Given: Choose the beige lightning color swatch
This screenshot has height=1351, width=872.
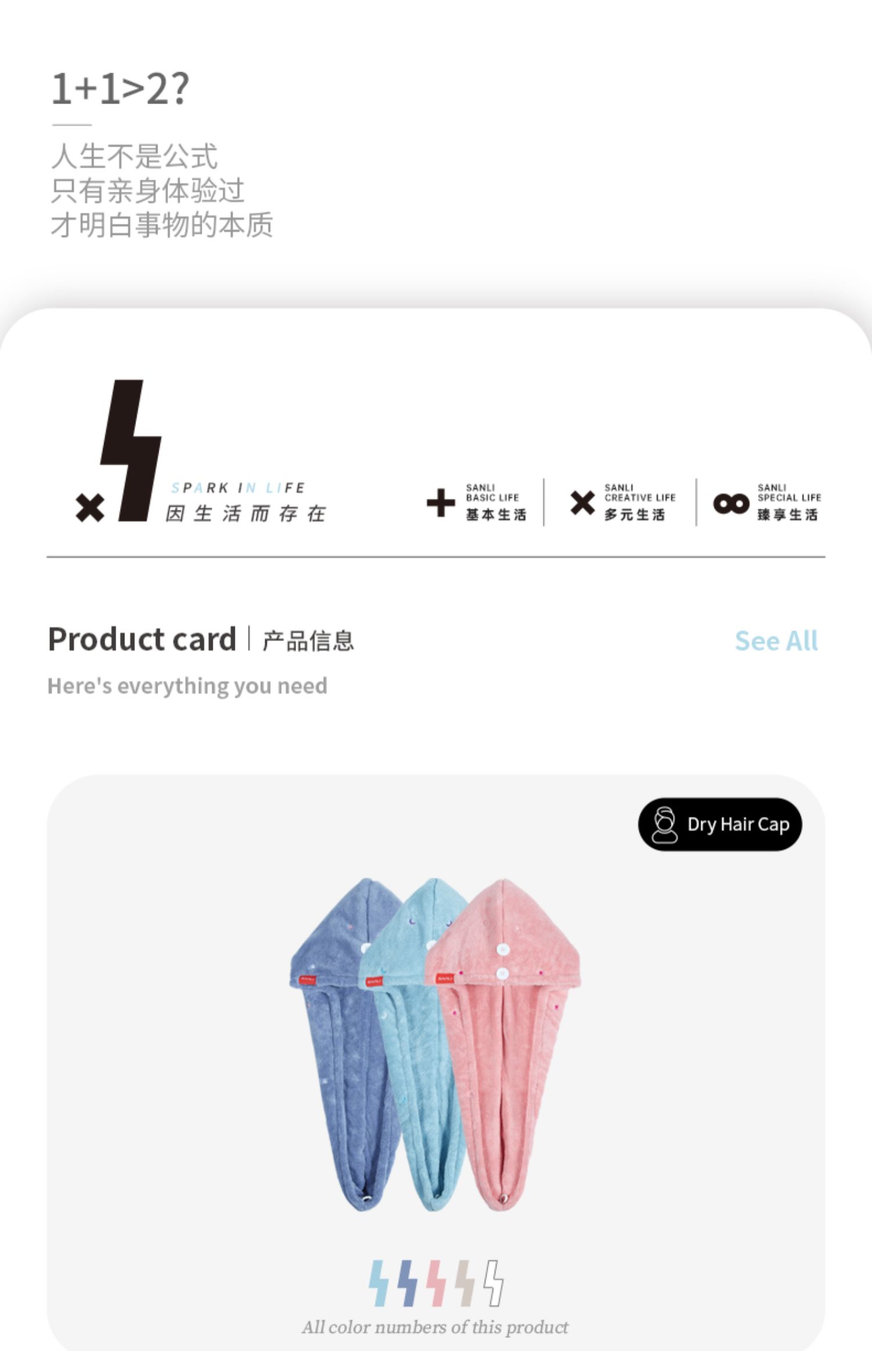Looking at the screenshot, I should point(464,1283).
